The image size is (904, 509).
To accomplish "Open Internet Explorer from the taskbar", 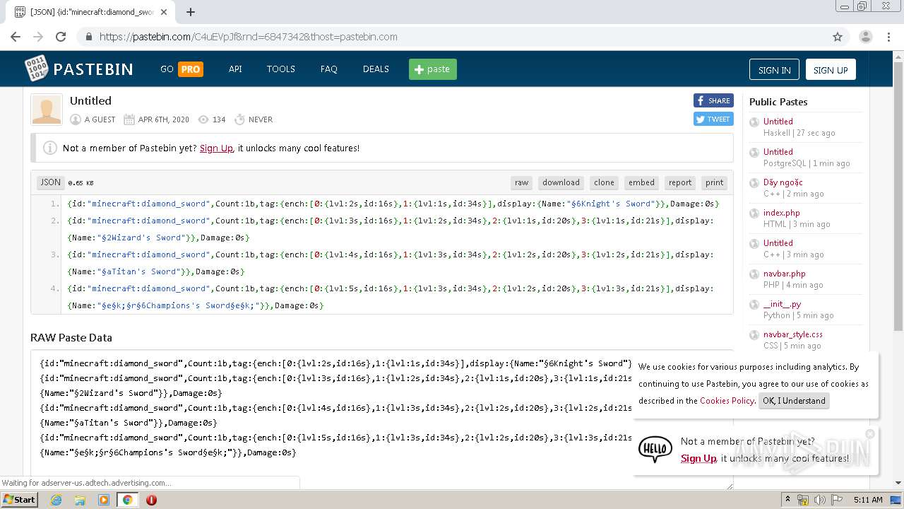I will click(56, 500).
